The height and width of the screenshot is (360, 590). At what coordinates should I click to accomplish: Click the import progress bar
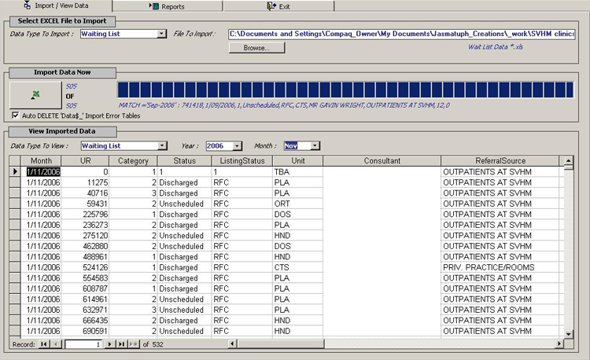coord(345,90)
